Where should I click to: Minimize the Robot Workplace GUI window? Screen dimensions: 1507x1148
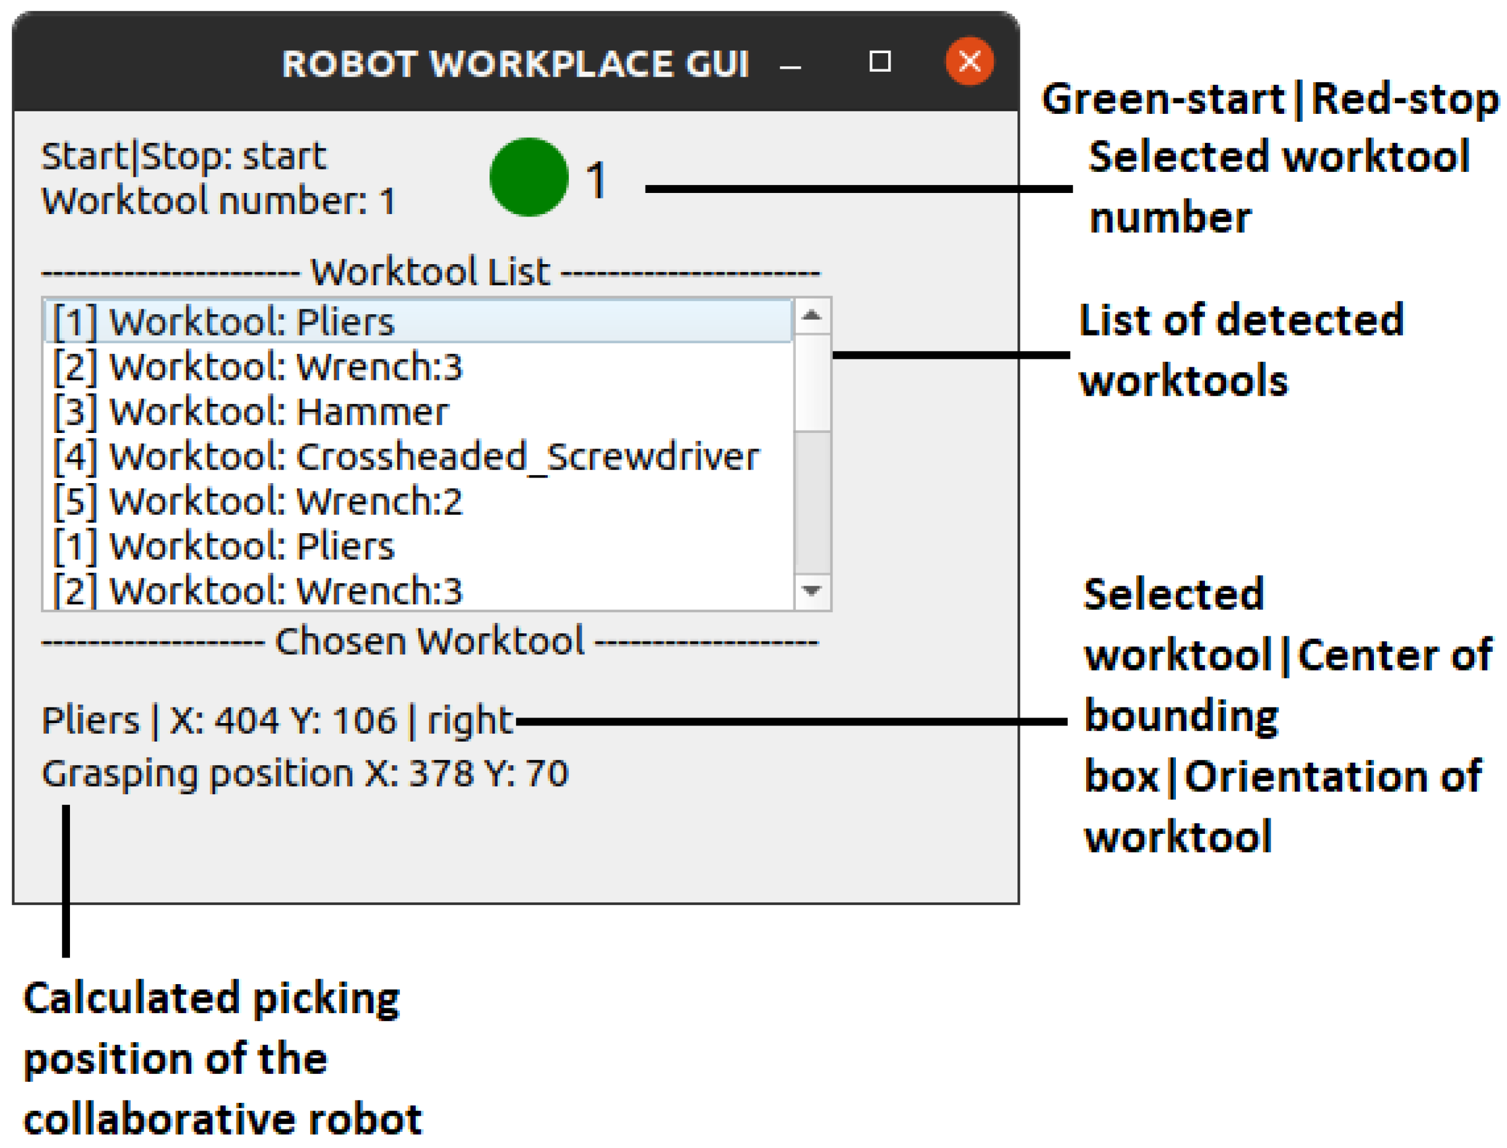click(x=790, y=66)
